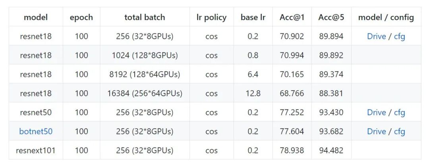Click the 'Acc@1' column header
This screenshot has width=429, height=166.
pyautogui.click(x=292, y=17)
